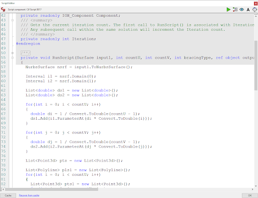This screenshot has width=258, height=198.
Task: Click 'private readonly int Iteration;' line
Action: tap(58, 39)
